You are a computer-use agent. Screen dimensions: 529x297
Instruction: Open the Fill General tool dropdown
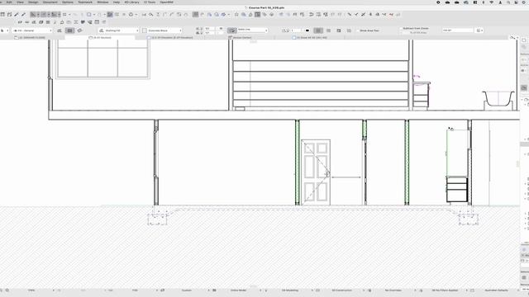click(32, 31)
